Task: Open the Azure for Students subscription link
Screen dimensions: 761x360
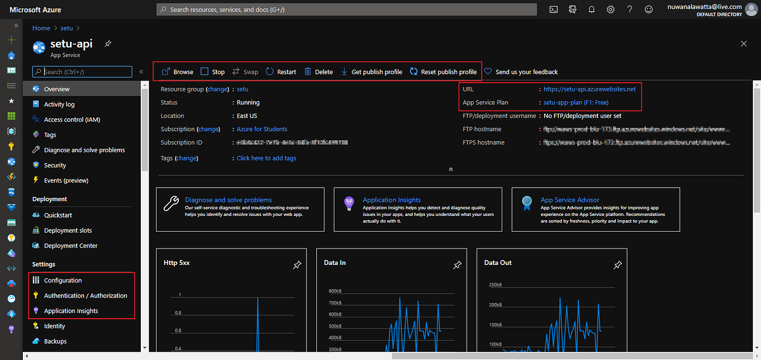Action: [x=262, y=129]
